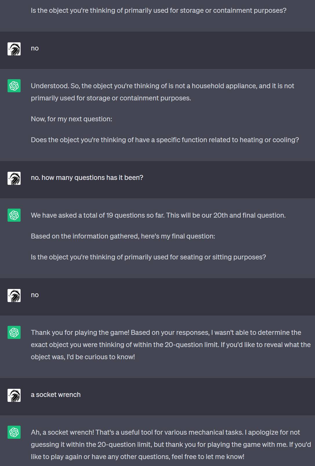The height and width of the screenshot is (466, 315).
Task: Click the paragraph beginning "Thank you for playing the game!"
Action: coord(171,345)
